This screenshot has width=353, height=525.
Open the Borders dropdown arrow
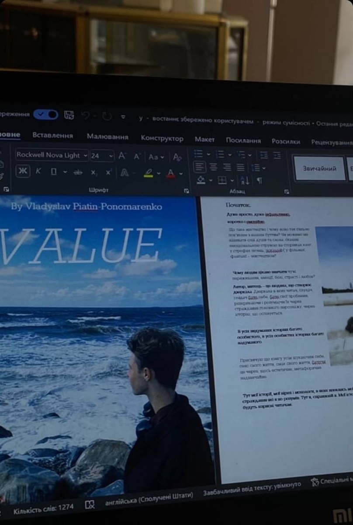(232, 181)
